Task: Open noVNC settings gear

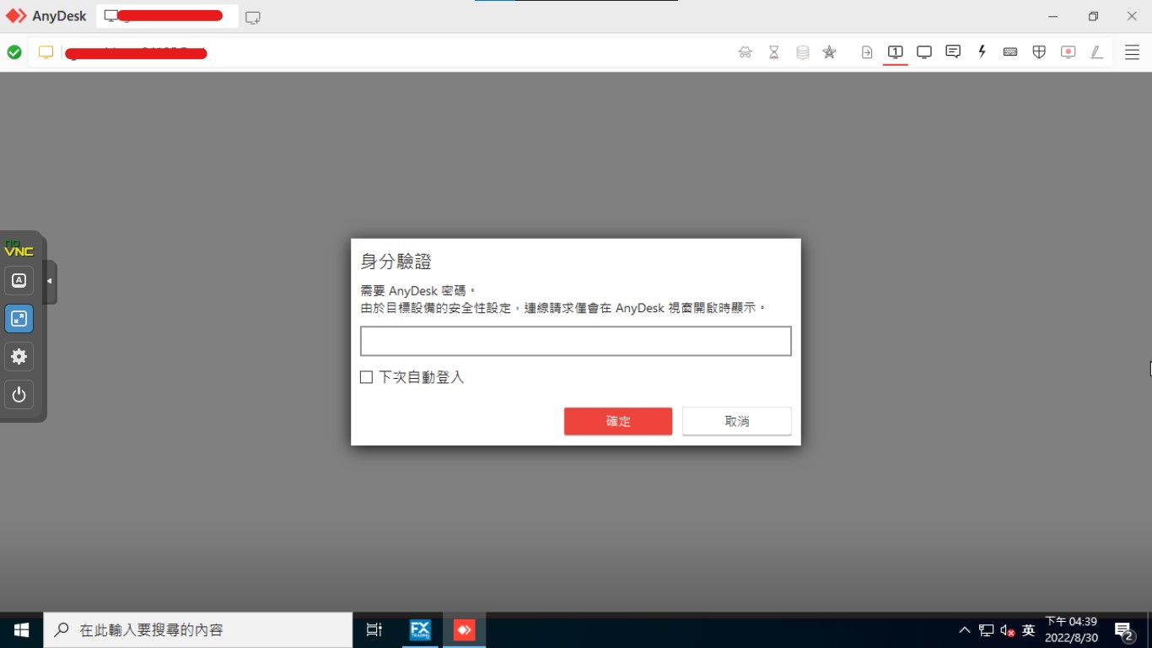Action: click(x=19, y=356)
